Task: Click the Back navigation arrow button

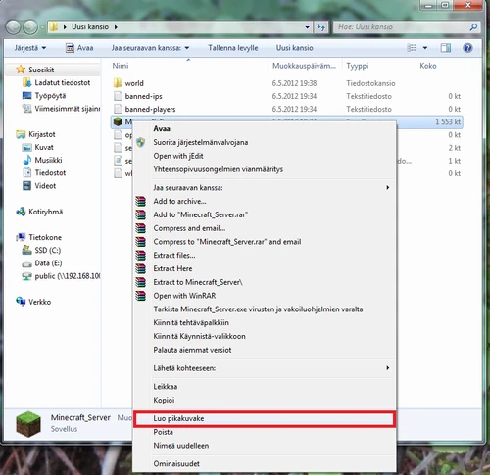Action: (x=14, y=27)
